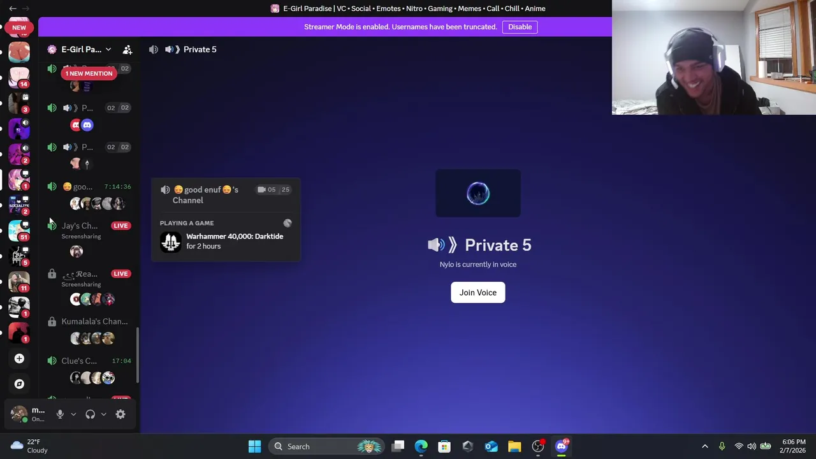Screen dimensions: 816x459
Task: Click the invite people icon beside server name
Action: tap(127, 49)
